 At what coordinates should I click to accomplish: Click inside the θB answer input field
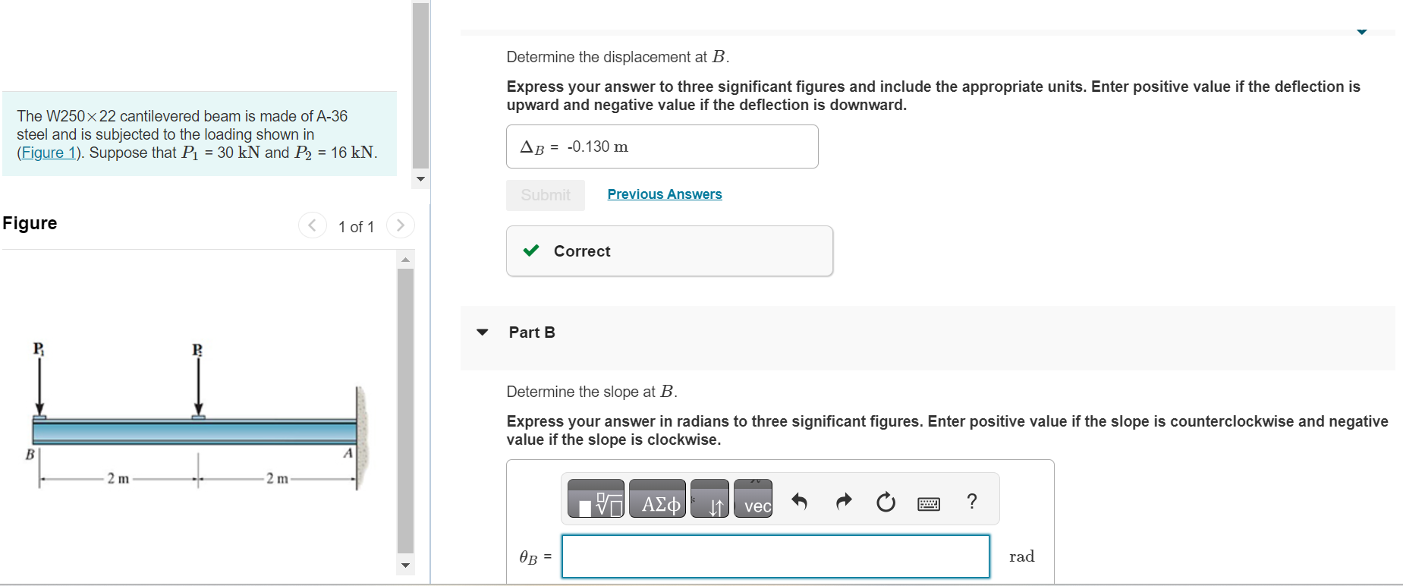pyautogui.click(x=775, y=556)
